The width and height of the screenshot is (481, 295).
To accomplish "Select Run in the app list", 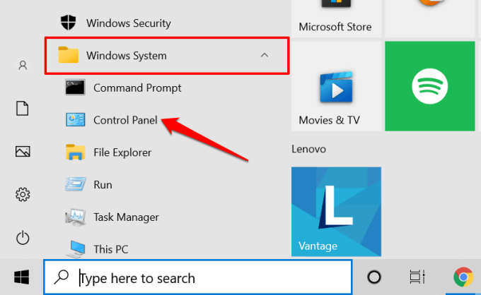I will (x=103, y=184).
